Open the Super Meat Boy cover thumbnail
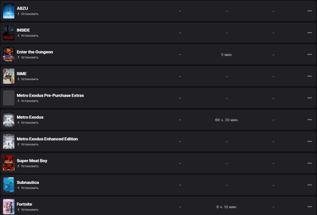 pos(8,163)
